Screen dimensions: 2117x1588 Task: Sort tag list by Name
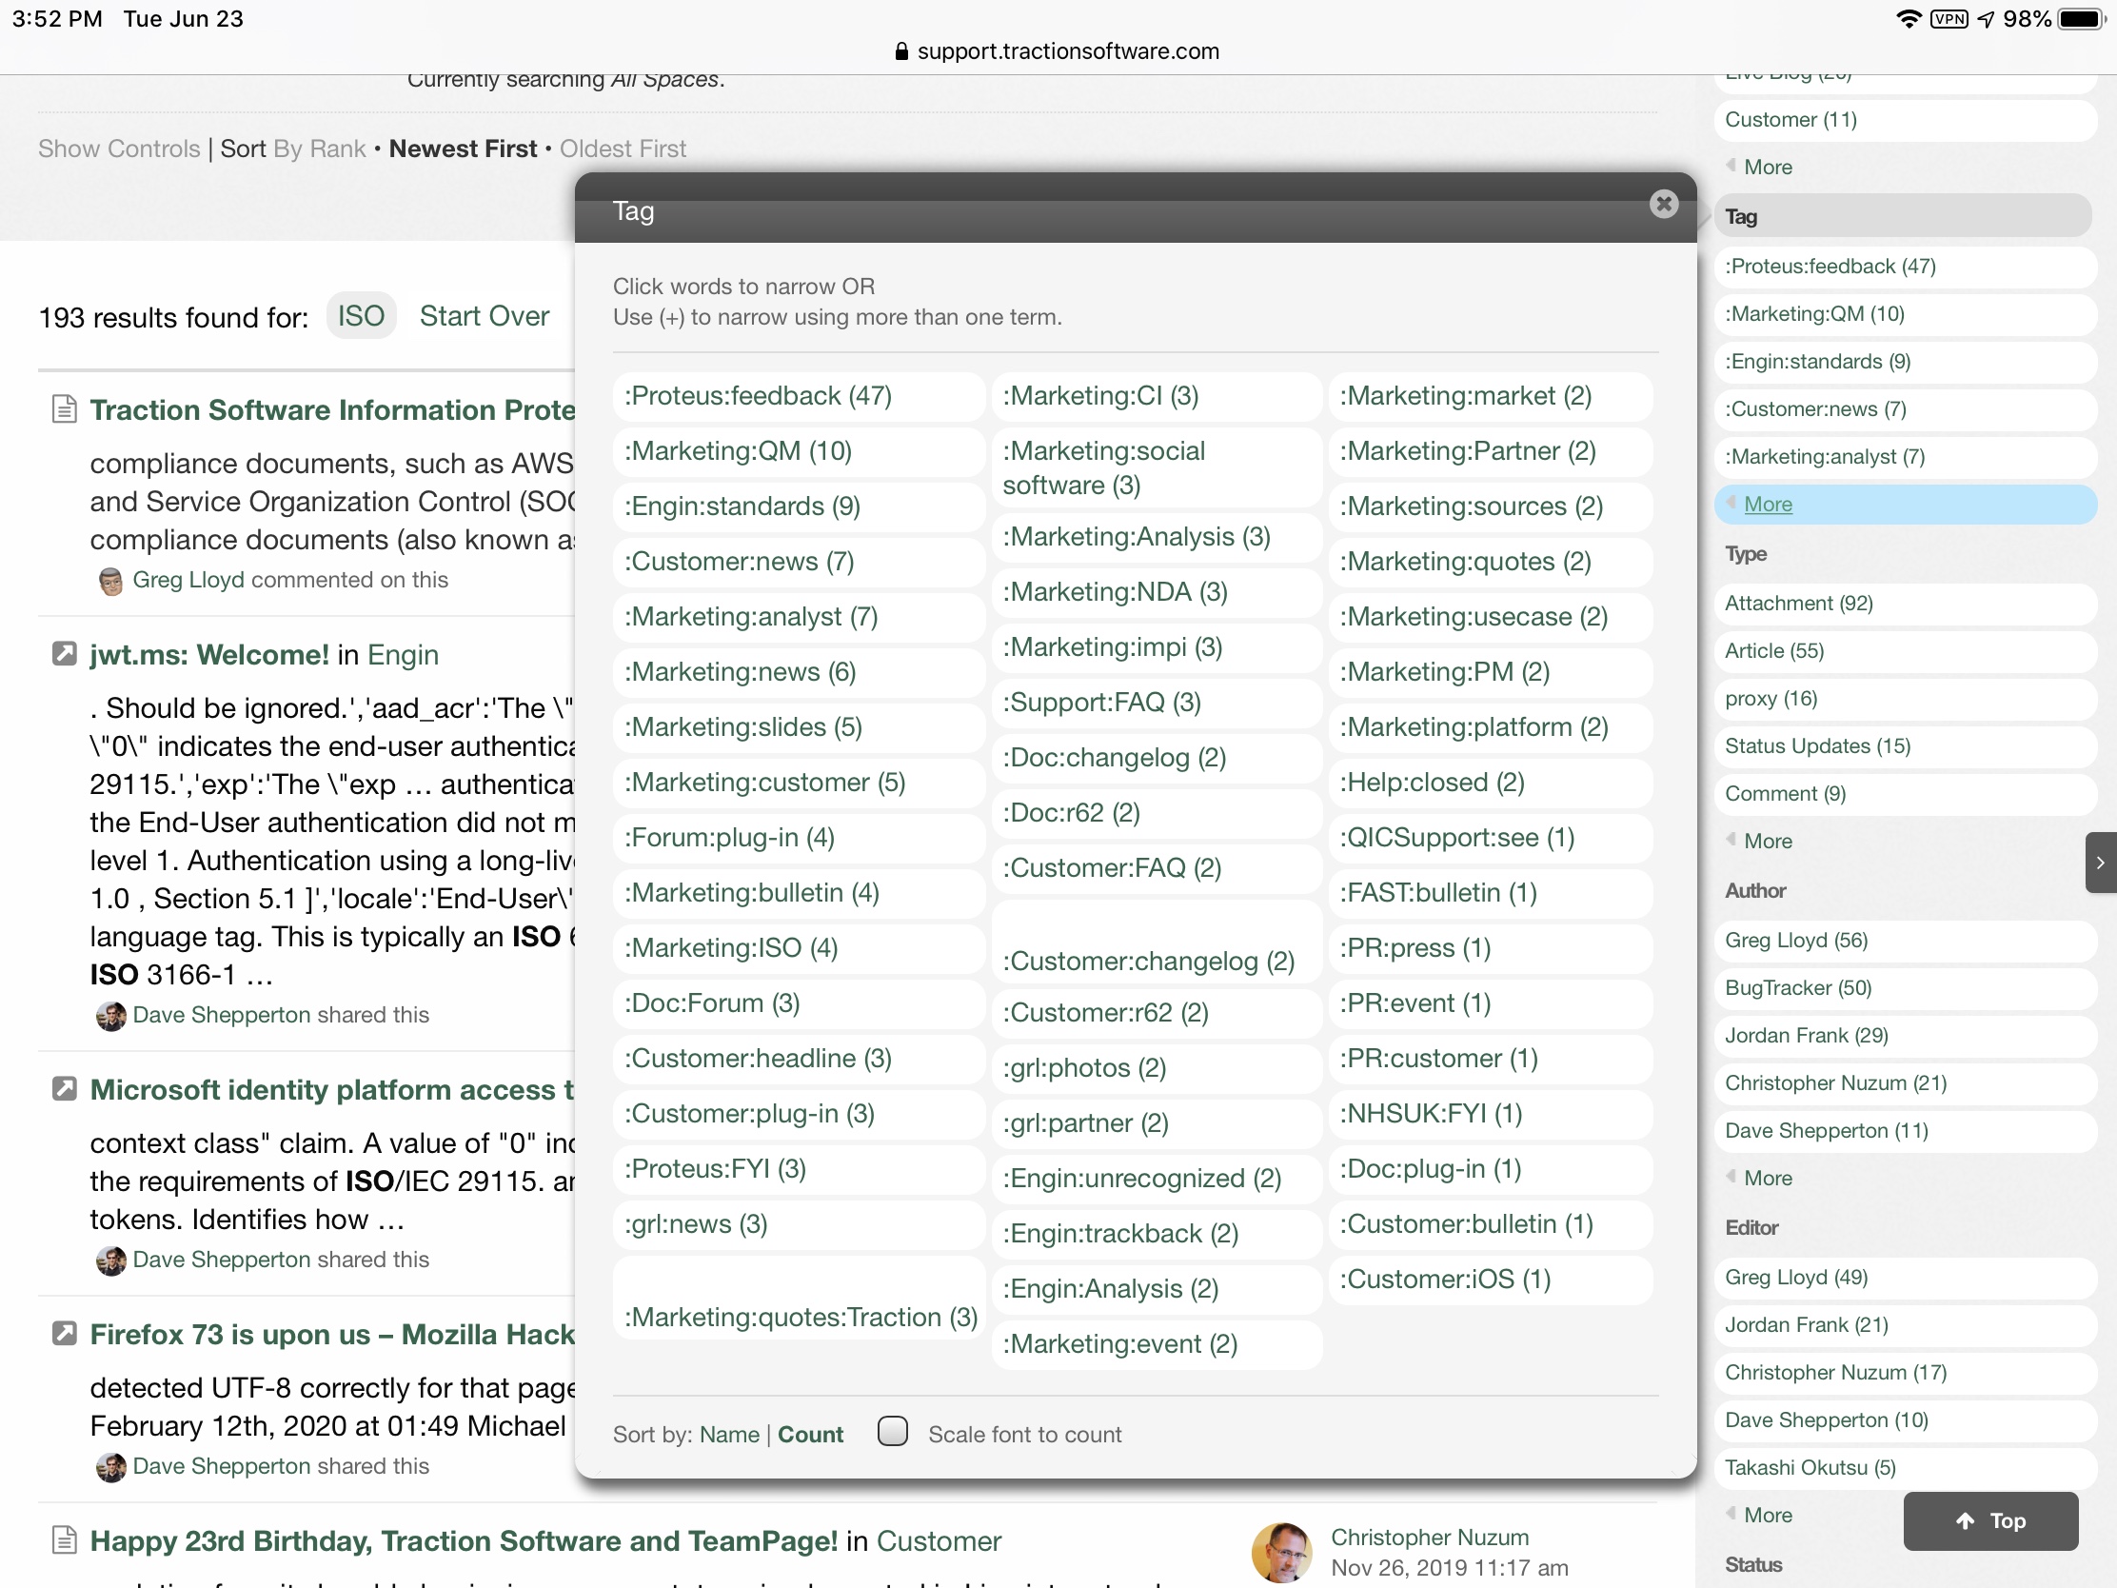pyautogui.click(x=728, y=1435)
